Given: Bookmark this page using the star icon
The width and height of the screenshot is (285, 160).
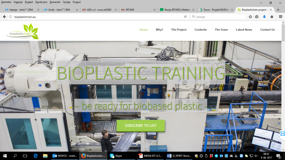Looking at the screenshot, I should coord(250,17).
